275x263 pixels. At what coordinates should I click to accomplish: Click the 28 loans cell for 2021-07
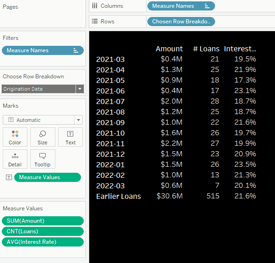pos(215,101)
